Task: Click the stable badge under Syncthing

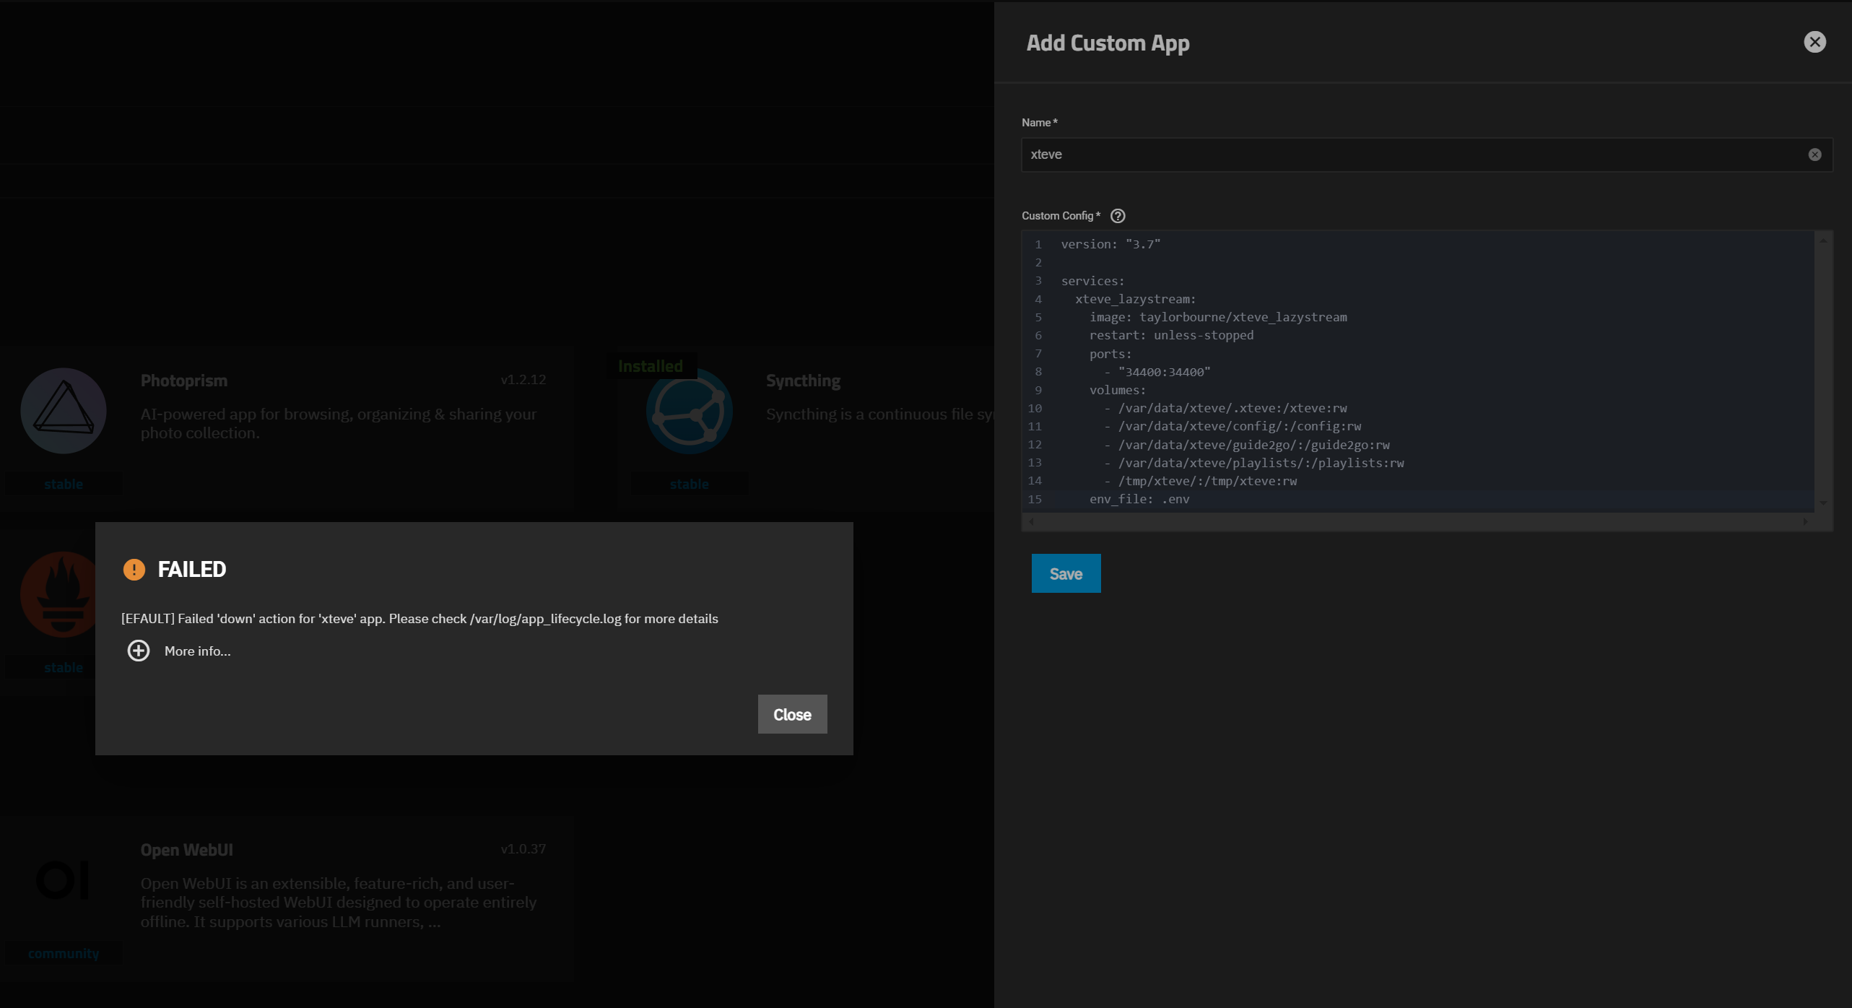Action: pos(690,484)
